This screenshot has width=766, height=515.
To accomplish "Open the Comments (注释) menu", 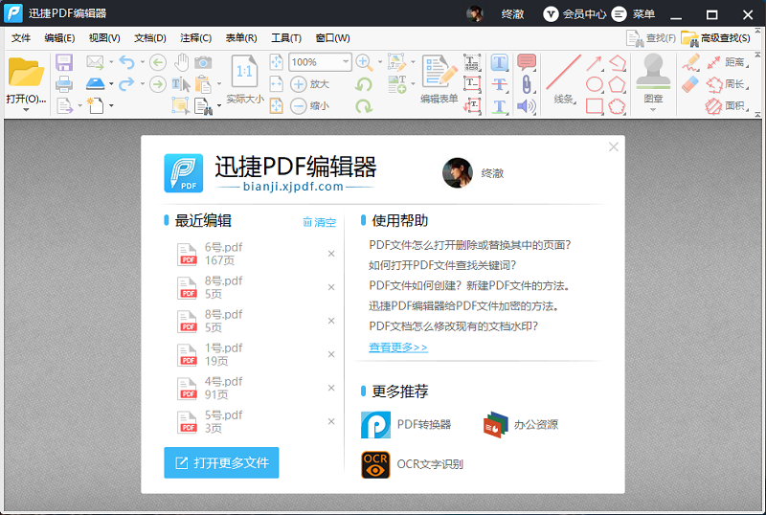I will [x=196, y=38].
